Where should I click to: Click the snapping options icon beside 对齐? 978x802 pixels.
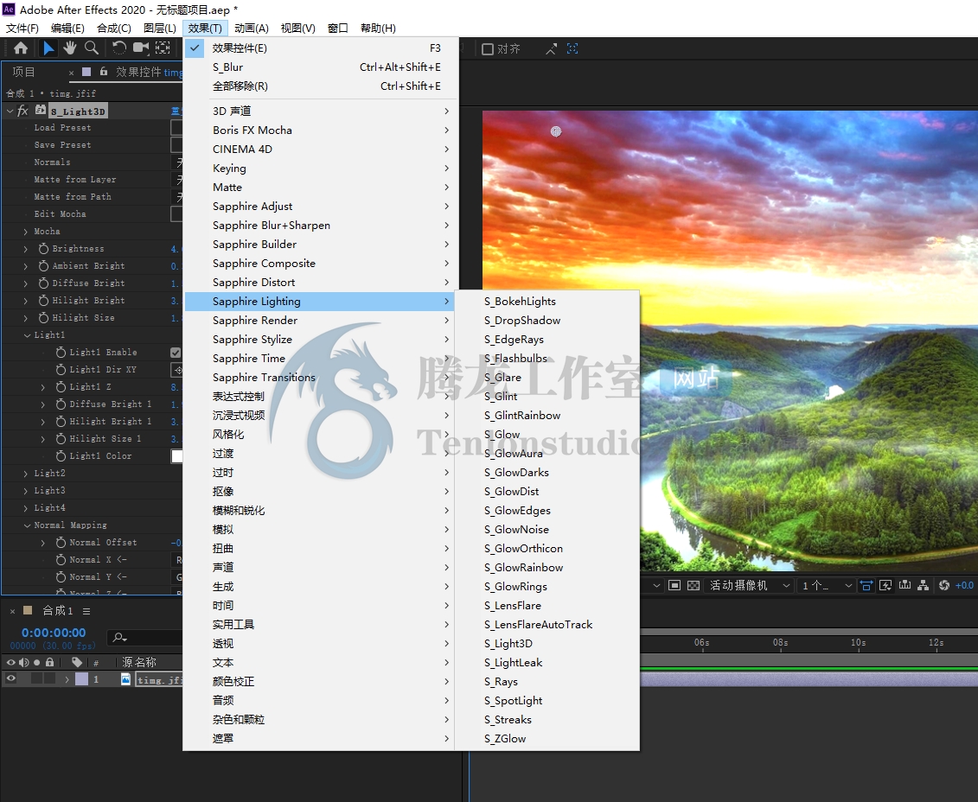tap(551, 48)
